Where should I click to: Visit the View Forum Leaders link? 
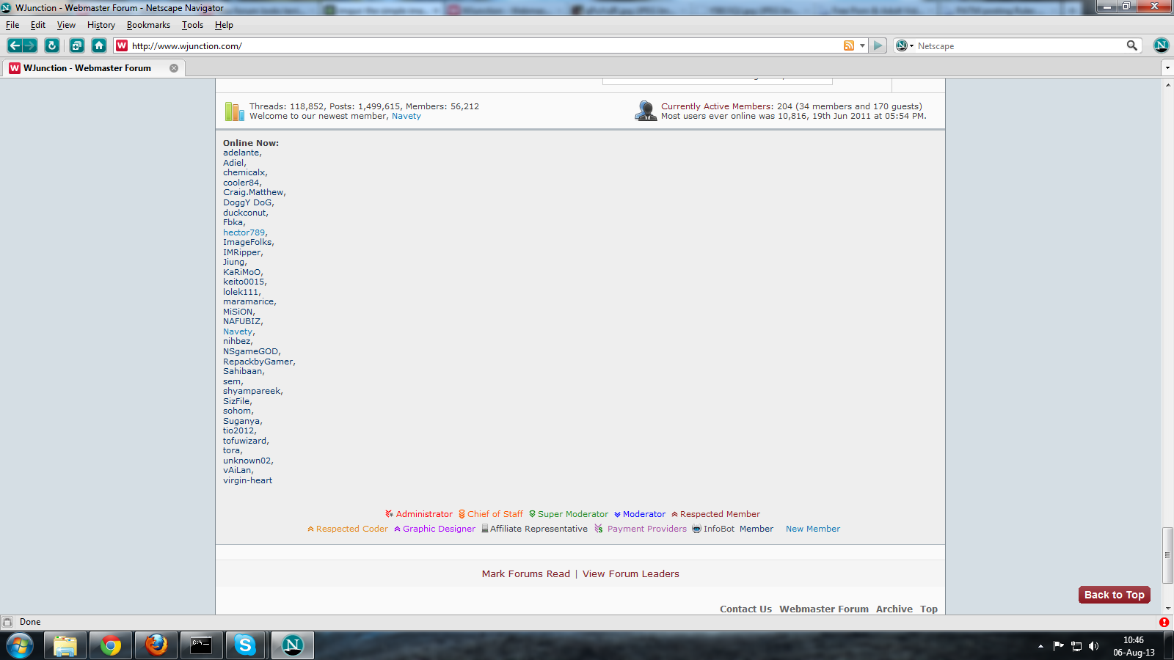pos(630,574)
